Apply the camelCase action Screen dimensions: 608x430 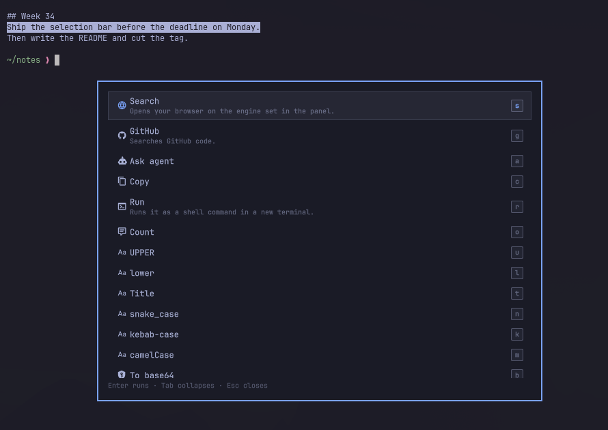[320, 355]
